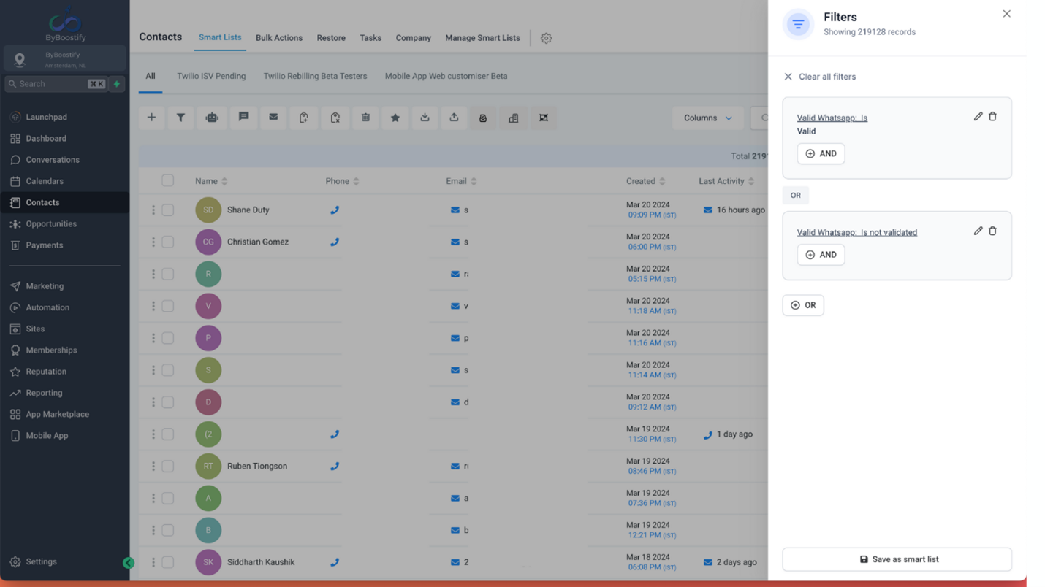The image size is (1045, 587).
Task: Click the delete contacts trash toolbar icon
Action: point(365,118)
